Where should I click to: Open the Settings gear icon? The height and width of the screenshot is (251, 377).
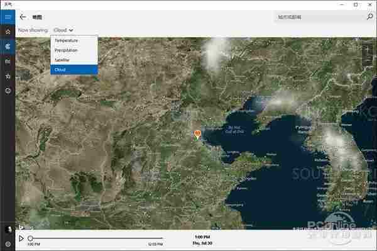[x=8, y=244]
